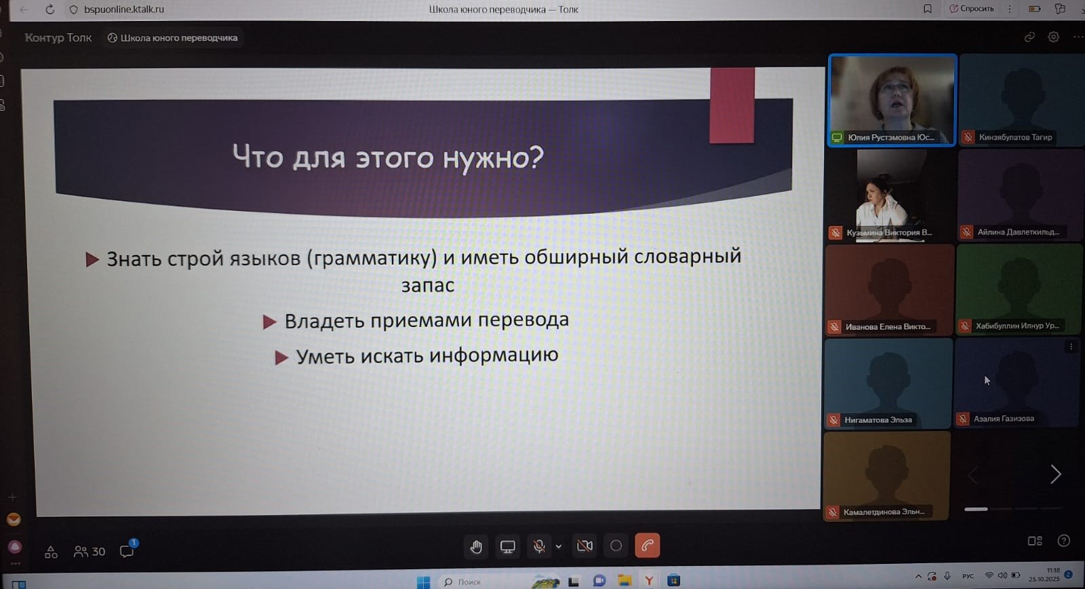
Task: Click the Windows taskbar search box
Action: [469, 582]
